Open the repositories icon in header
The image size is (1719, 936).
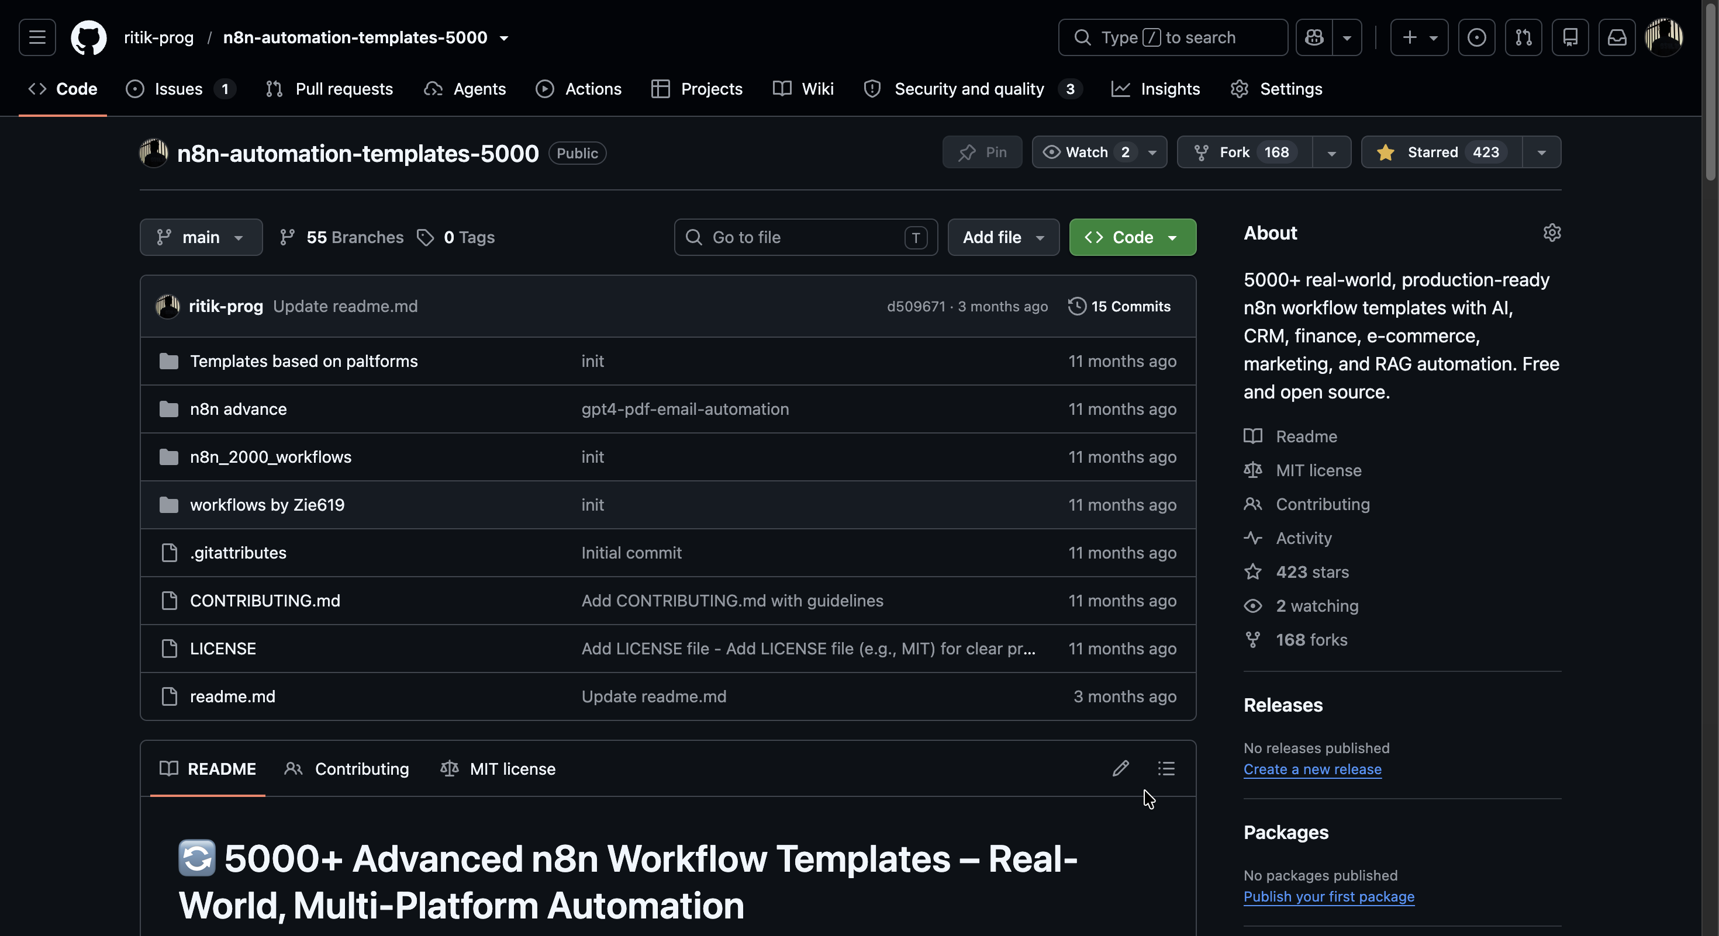[x=1569, y=37]
